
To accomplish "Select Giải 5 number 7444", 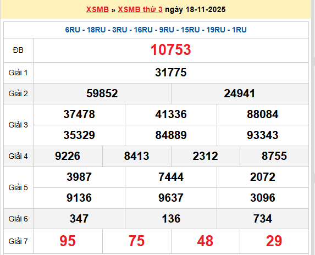I will click(x=171, y=177).
